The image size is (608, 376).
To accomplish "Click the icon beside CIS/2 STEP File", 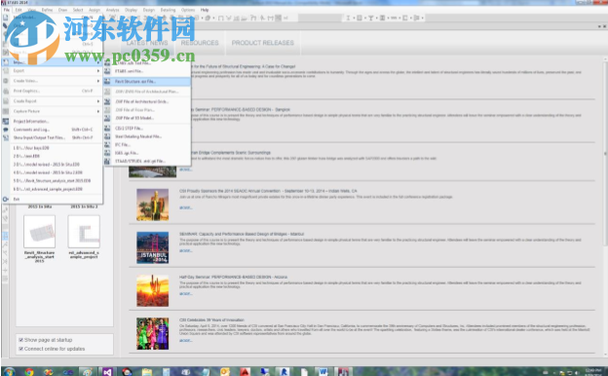I will [x=107, y=128].
